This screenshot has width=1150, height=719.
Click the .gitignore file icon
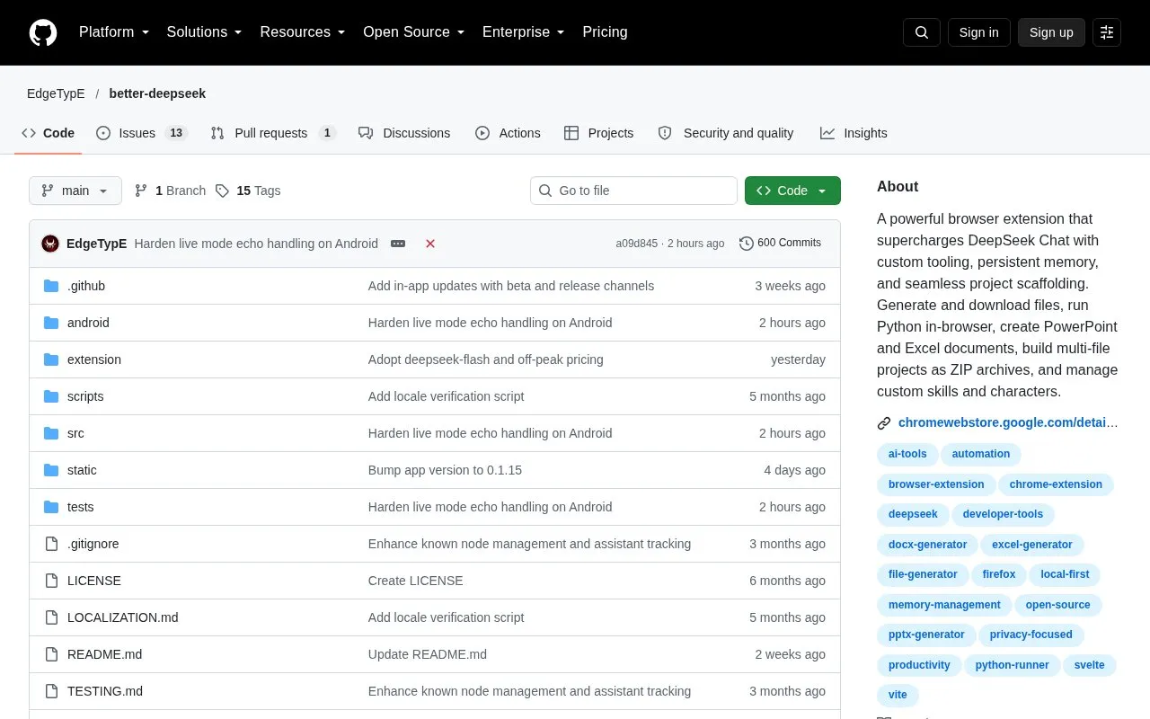[51, 544]
